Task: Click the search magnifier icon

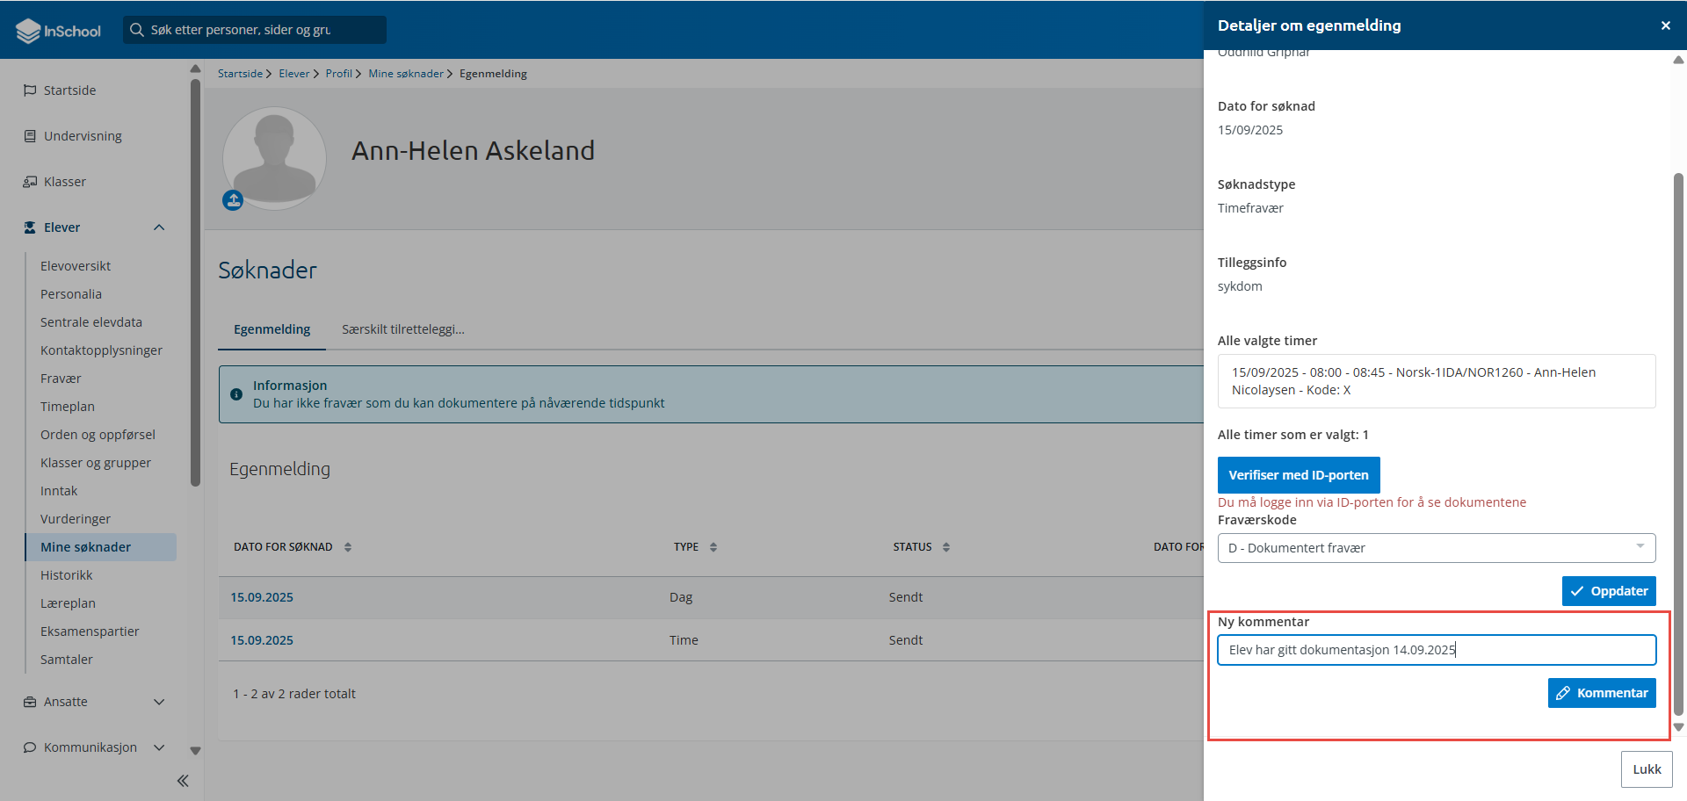Action: (137, 30)
